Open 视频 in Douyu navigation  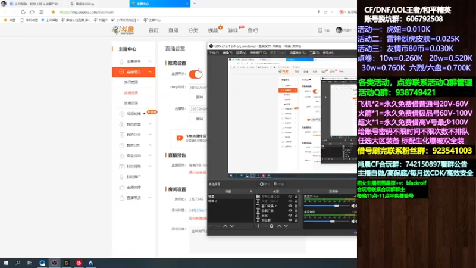pyautogui.click(x=213, y=30)
